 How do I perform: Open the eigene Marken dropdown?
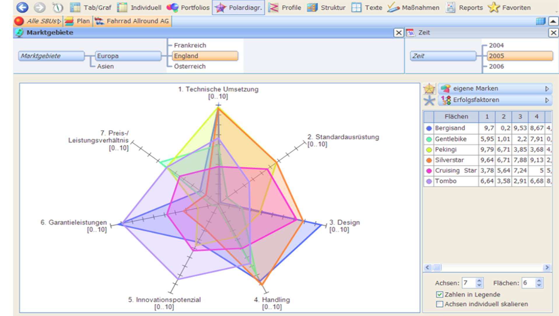click(495, 88)
